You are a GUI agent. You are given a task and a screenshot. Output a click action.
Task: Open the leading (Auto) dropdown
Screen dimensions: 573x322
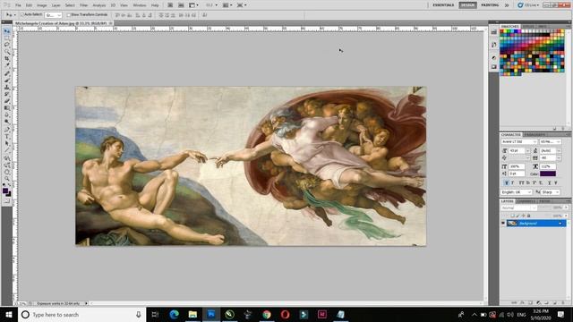[x=559, y=150]
